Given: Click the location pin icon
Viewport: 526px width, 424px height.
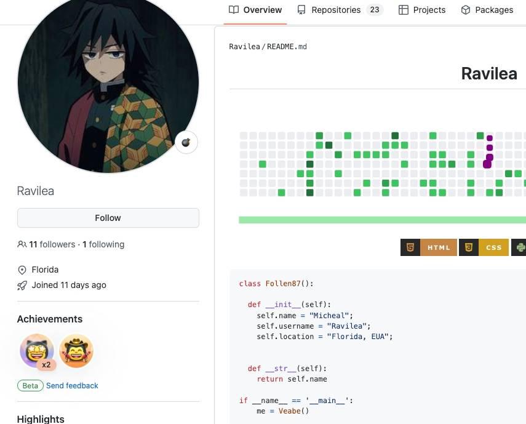Looking at the screenshot, I should point(22,270).
